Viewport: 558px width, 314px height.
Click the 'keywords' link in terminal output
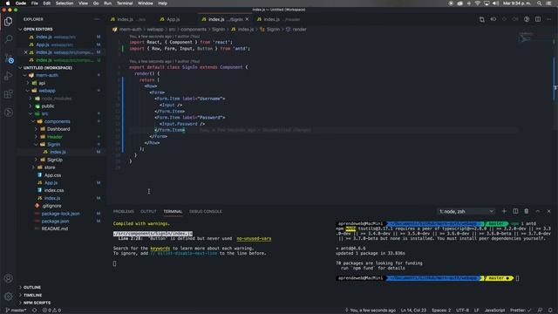click(160, 248)
